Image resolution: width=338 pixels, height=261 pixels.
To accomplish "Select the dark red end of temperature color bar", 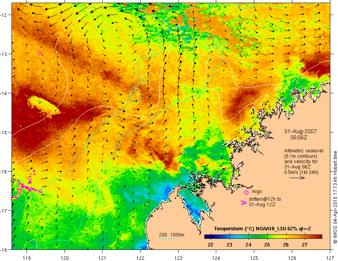I will [x=319, y=236].
